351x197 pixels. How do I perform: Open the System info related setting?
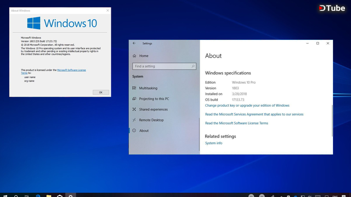[x=213, y=143]
